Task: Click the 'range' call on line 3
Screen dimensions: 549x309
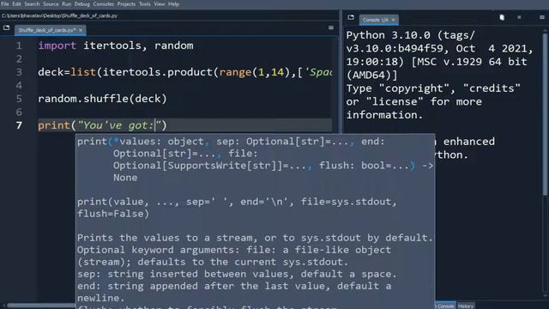Action: tap(236, 72)
